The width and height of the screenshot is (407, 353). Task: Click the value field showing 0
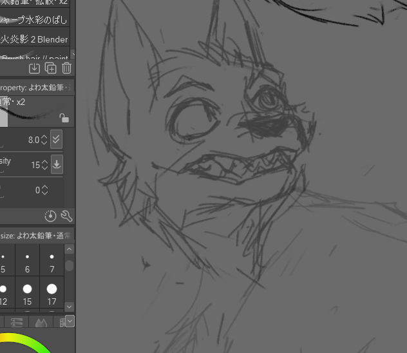[37, 190]
